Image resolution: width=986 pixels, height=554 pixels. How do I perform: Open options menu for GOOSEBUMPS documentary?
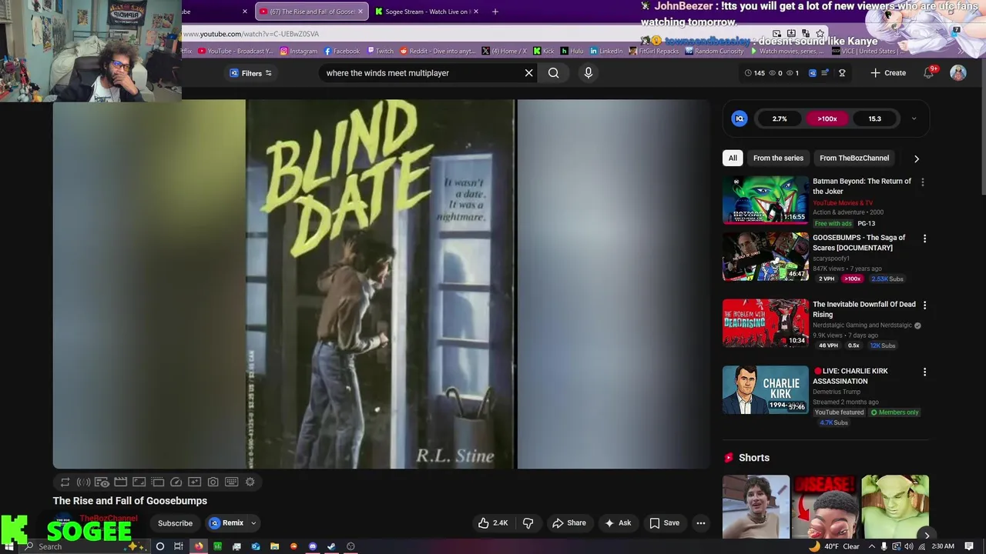[x=924, y=239]
